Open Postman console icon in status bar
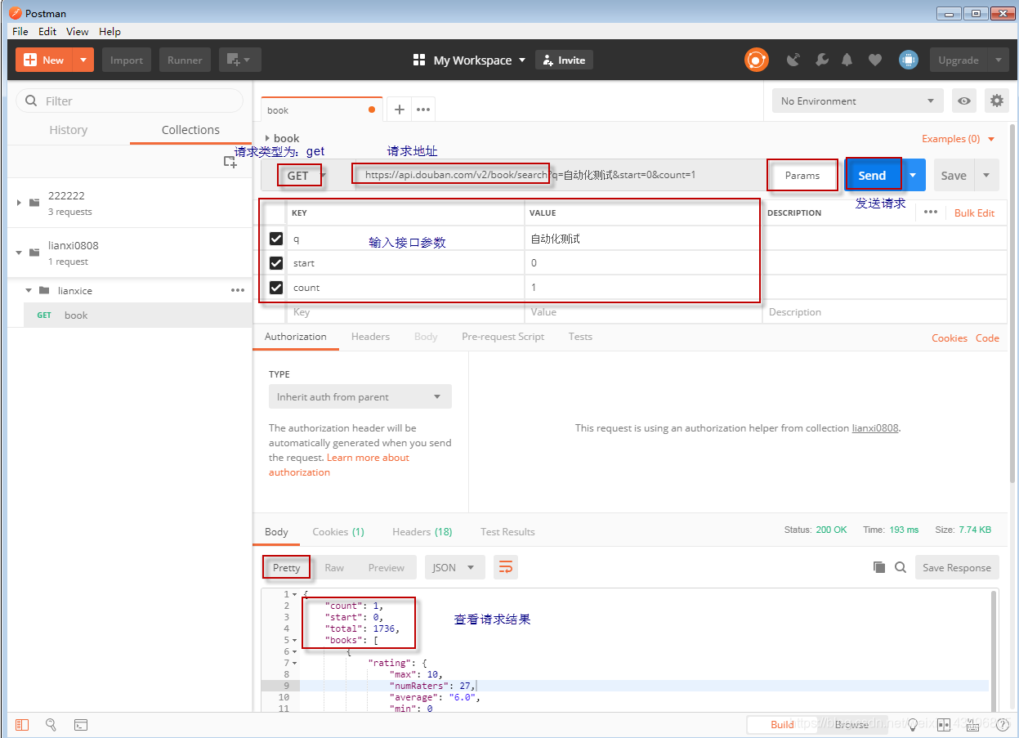 [x=81, y=724]
